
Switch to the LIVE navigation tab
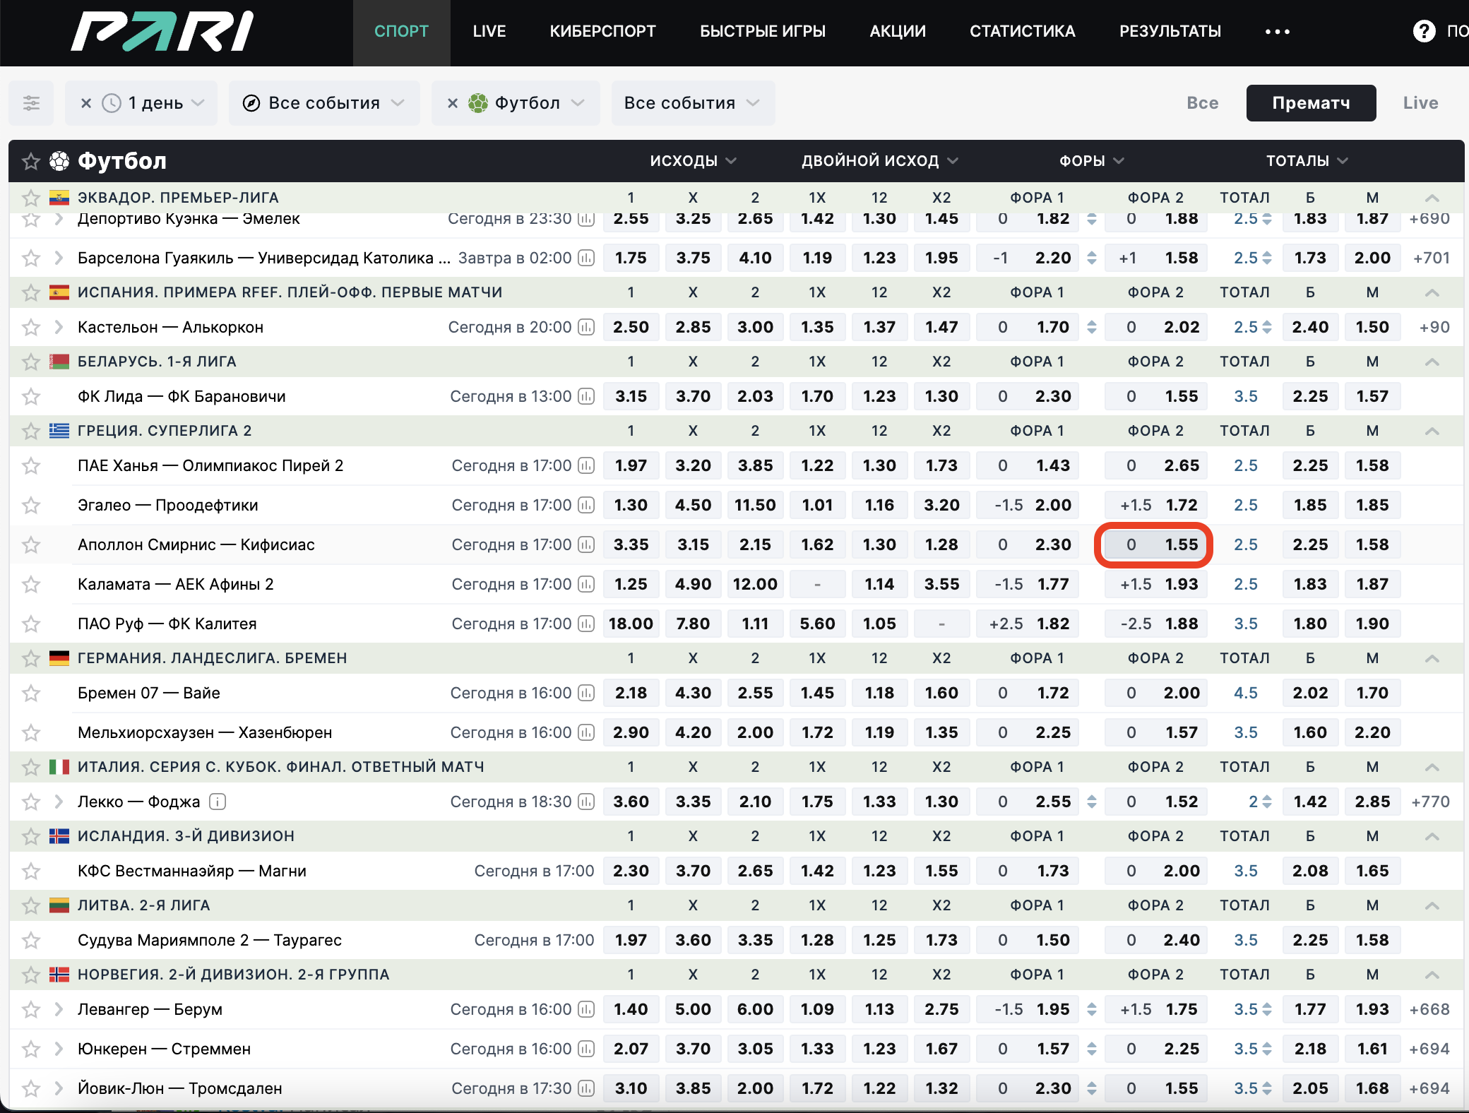(x=489, y=31)
